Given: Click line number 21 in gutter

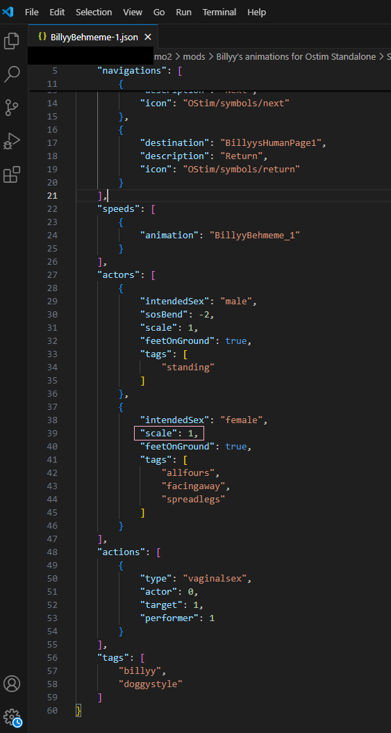Looking at the screenshot, I should coord(52,195).
